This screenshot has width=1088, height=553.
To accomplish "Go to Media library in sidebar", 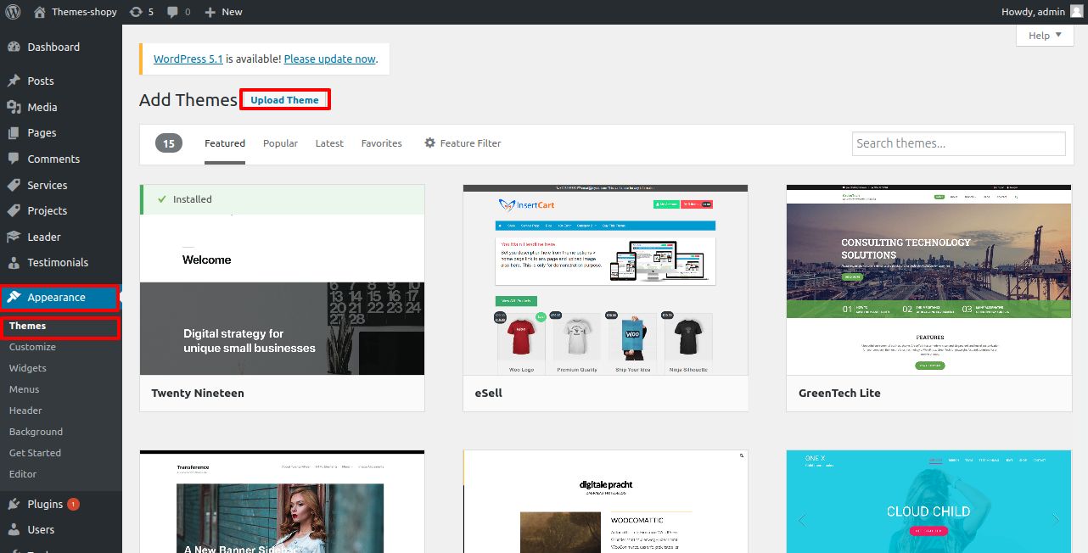I will (x=42, y=107).
